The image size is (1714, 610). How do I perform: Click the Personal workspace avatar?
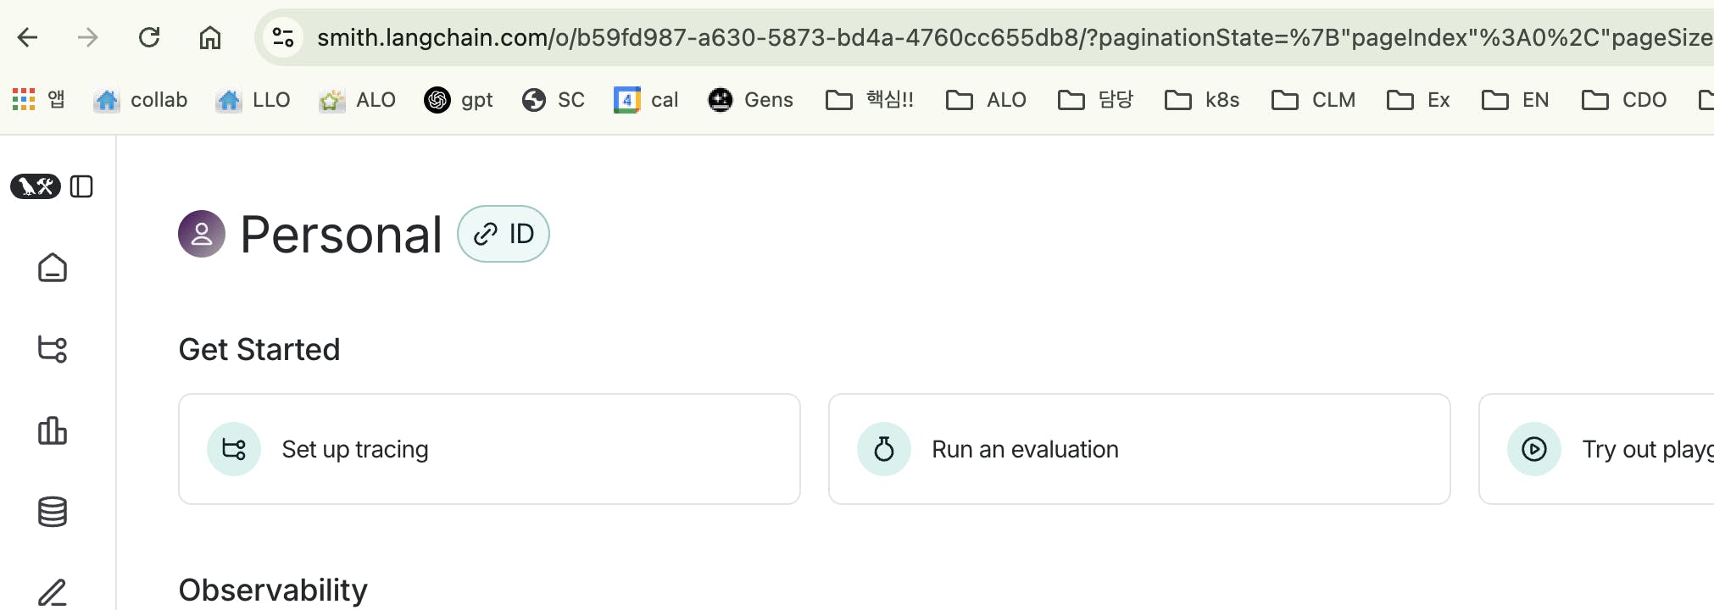(x=202, y=234)
